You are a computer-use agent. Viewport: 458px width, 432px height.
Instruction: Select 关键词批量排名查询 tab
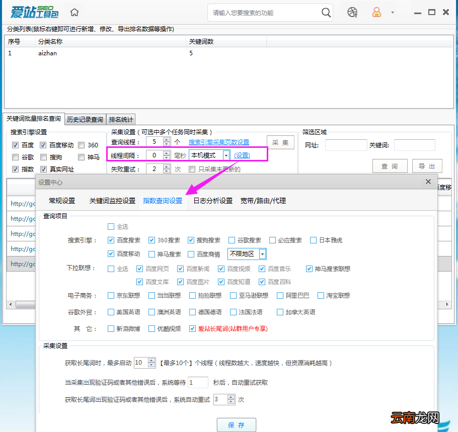coord(34,119)
